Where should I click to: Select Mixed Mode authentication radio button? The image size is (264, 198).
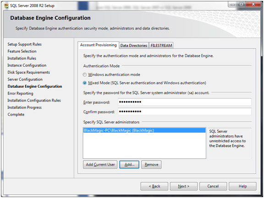tap(85, 83)
